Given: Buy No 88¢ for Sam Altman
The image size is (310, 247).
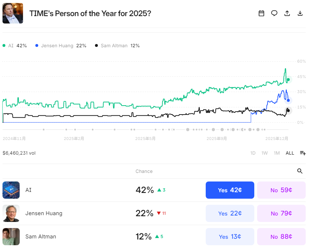Looking at the screenshot, I should coord(281,237).
